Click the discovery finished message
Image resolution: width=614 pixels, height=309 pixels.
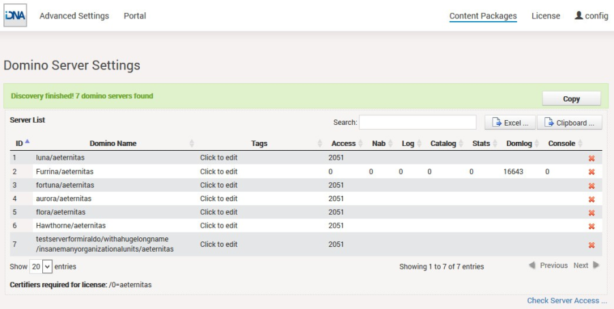(x=82, y=96)
